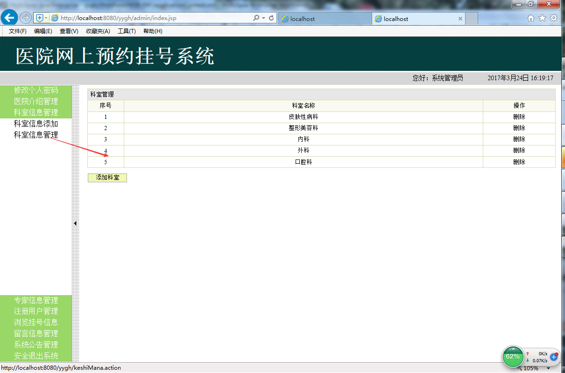Viewport: 565px width, 373px height.
Task: Expand 修改个人密码 in the sidebar
Action: click(36, 90)
